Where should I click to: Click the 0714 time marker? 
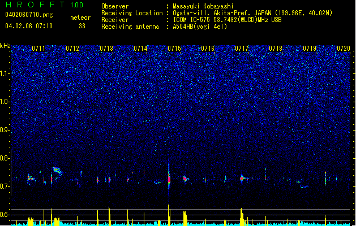coord(140,49)
